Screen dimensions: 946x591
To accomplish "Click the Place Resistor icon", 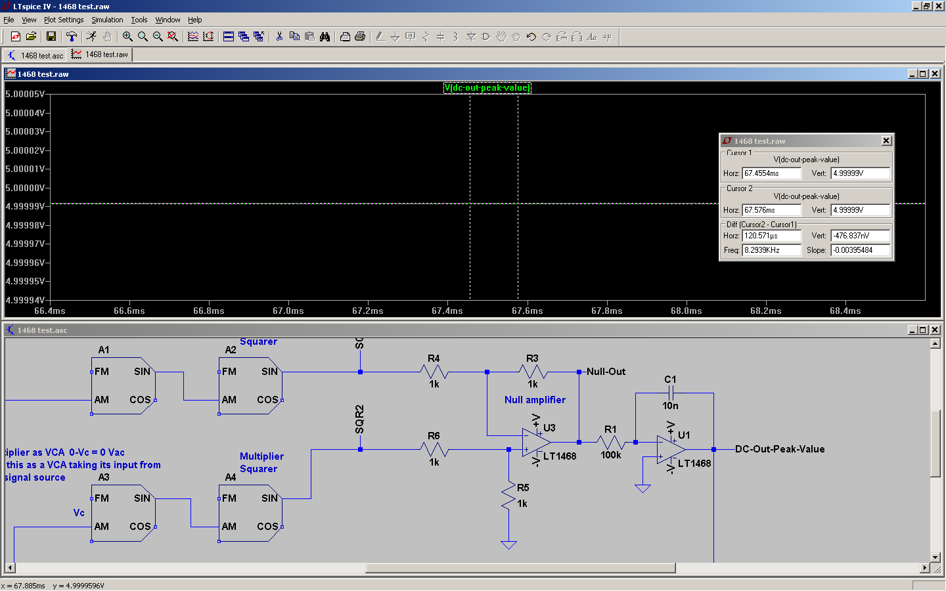I will [x=426, y=37].
